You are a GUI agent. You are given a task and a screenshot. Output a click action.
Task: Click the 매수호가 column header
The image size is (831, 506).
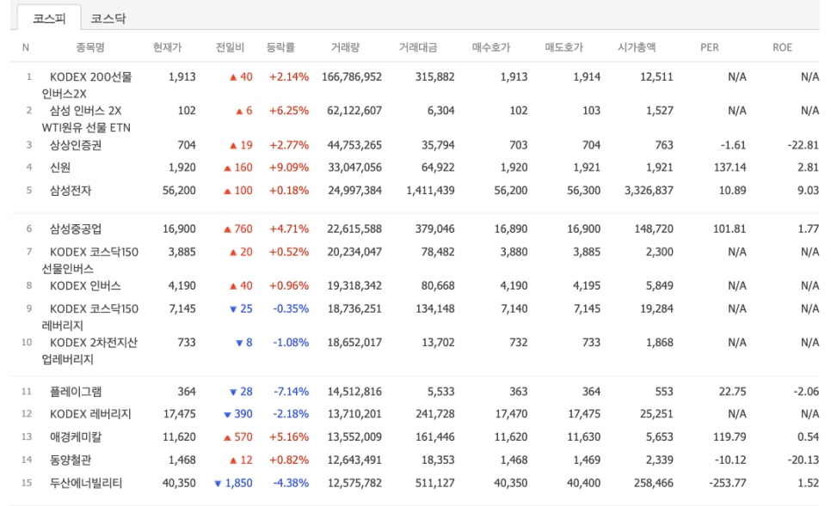[490, 47]
